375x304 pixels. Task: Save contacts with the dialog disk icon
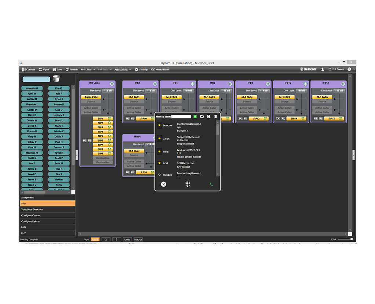pos(208,116)
